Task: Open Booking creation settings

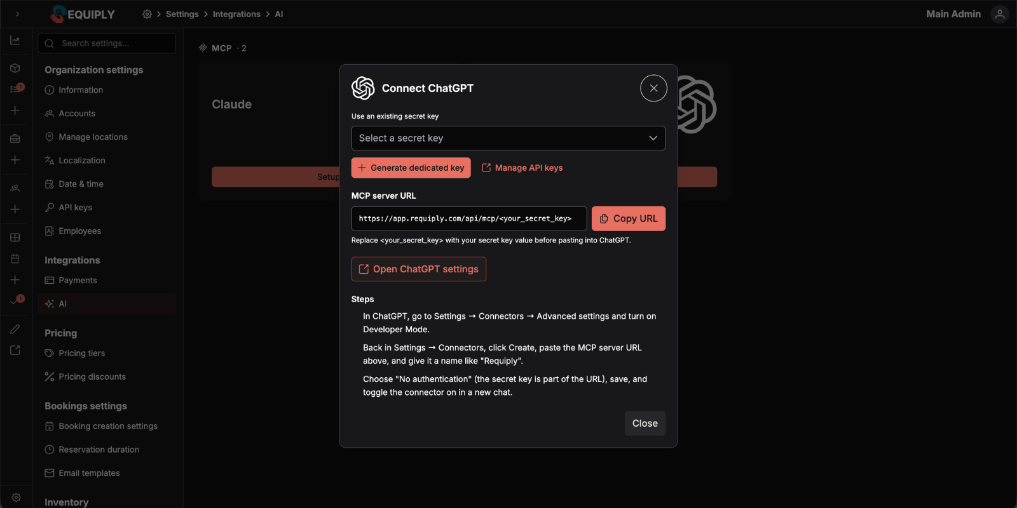Action: pyautogui.click(x=107, y=426)
